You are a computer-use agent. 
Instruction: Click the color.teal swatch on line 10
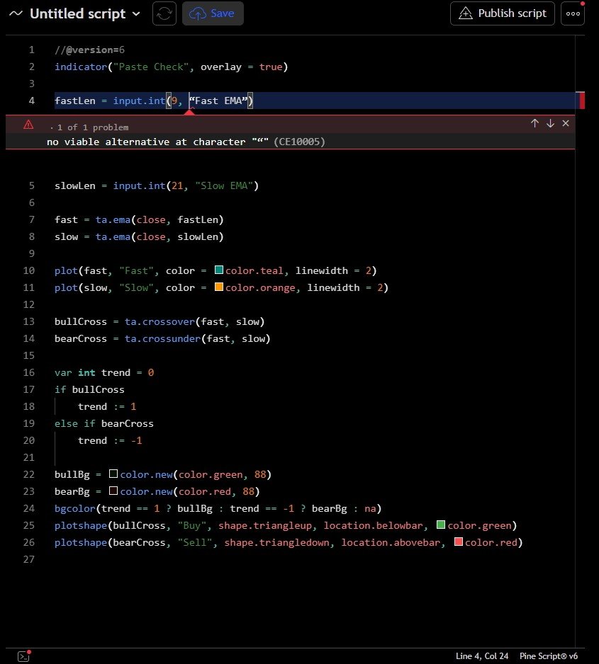click(x=219, y=270)
